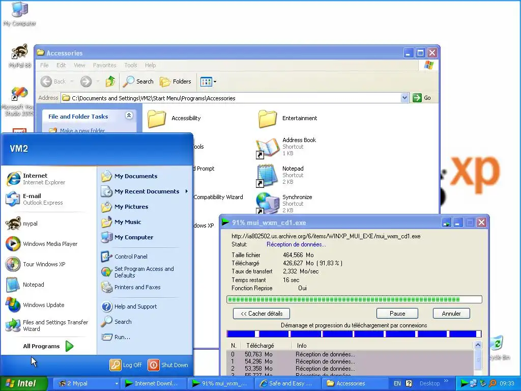Open Notepad from Start menu list

click(x=25, y=285)
